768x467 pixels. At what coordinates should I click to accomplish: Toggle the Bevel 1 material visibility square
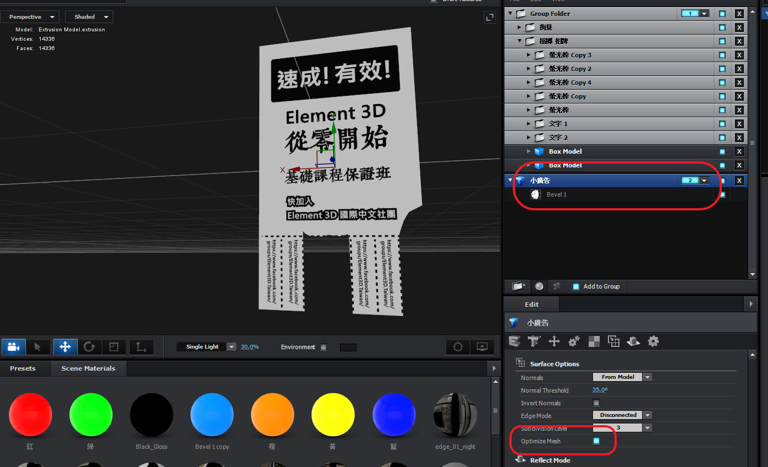tap(722, 194)
